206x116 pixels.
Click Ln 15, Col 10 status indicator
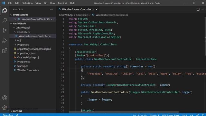[140, 115]
